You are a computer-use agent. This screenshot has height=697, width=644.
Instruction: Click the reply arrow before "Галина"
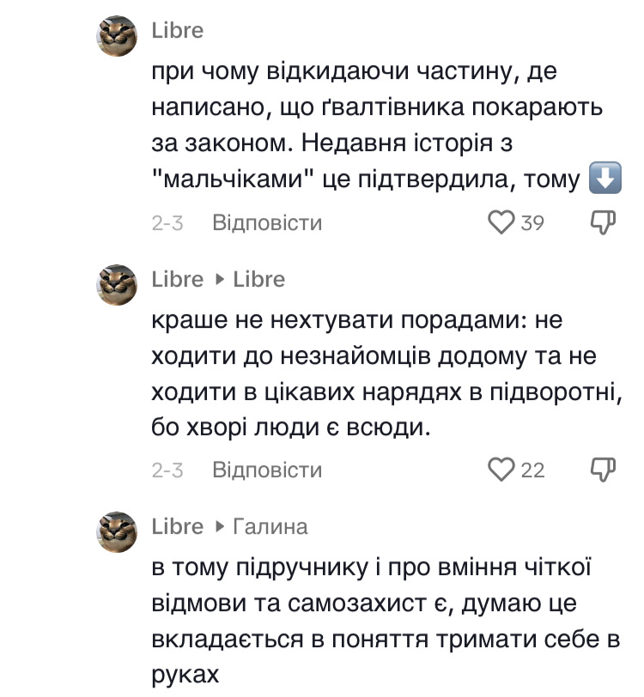219,526
